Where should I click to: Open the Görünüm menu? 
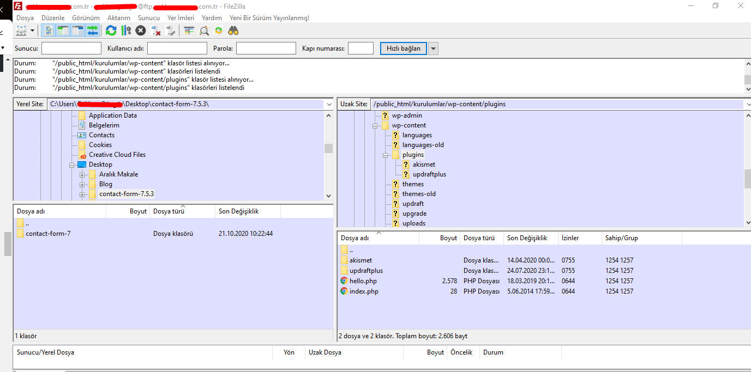tap(86, 18)
